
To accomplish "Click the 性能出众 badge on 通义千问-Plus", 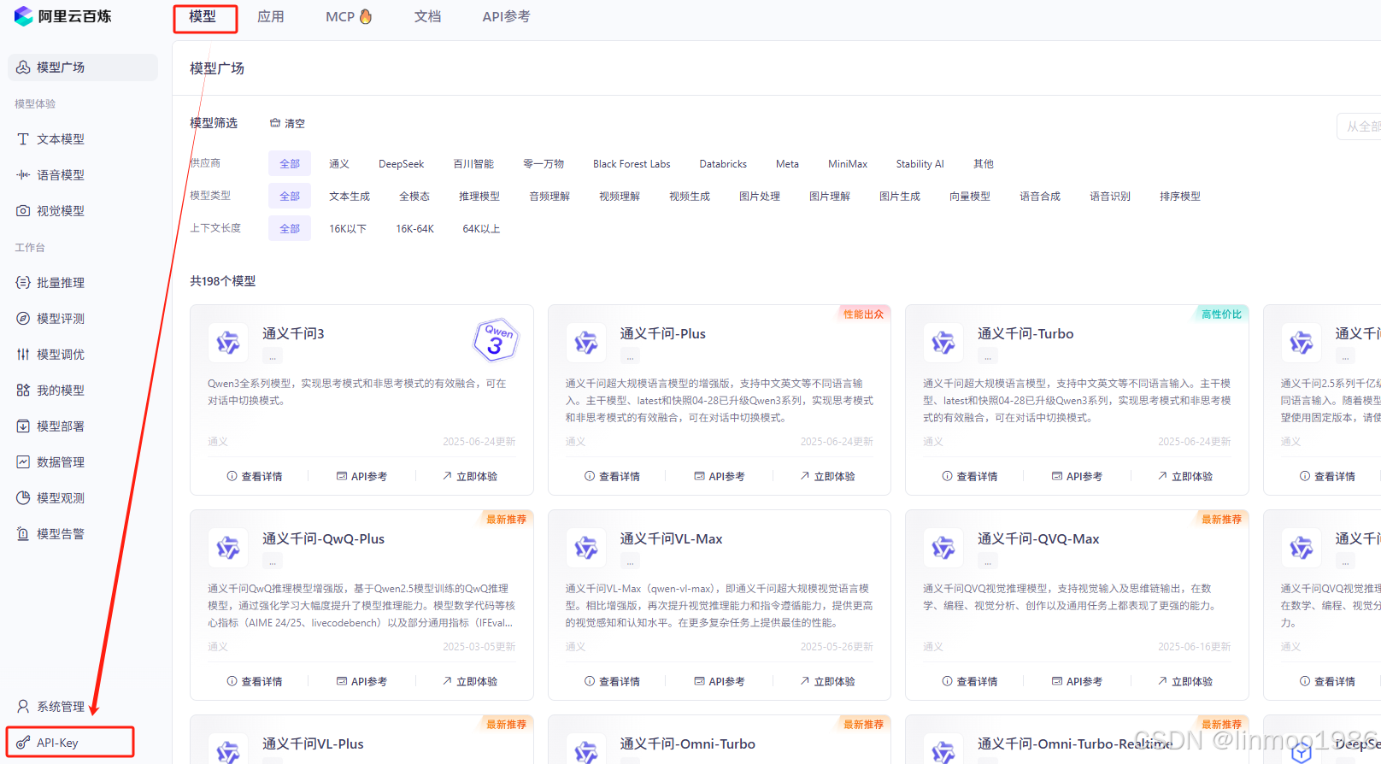I will coord(864,314).
